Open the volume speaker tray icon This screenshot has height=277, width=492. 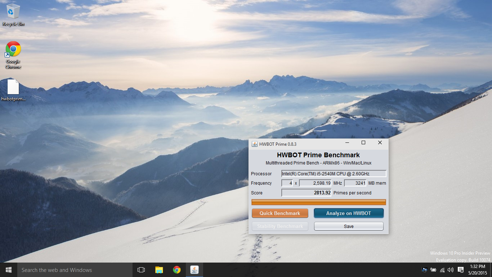pos(451,270)
